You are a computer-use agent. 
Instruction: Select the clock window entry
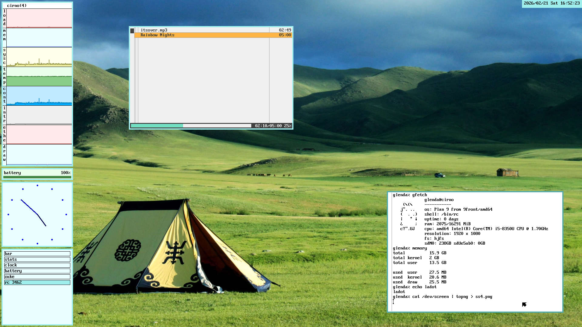tap(37, 265)
